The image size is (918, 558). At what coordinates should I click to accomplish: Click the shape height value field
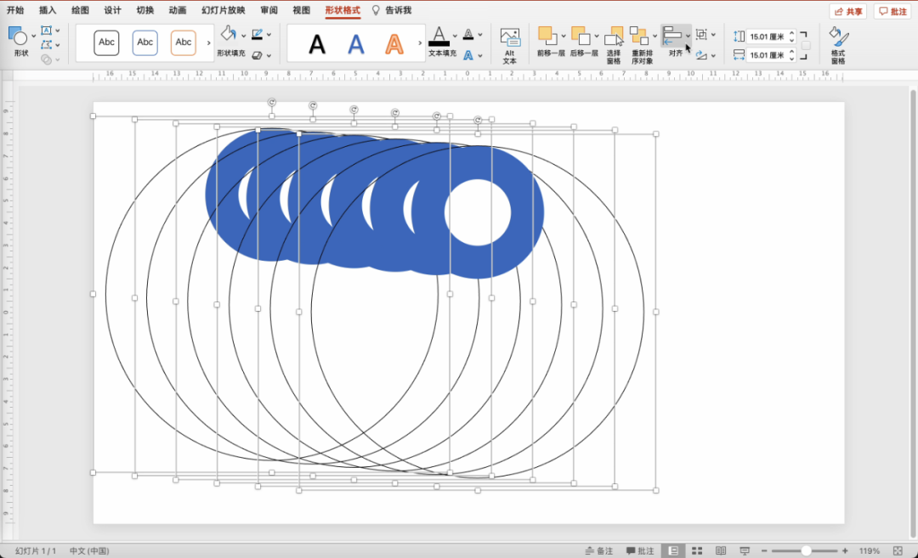767,37
